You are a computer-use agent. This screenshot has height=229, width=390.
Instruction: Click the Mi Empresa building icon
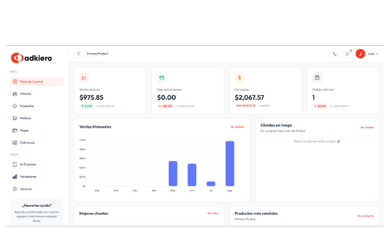tap(15, 164)
